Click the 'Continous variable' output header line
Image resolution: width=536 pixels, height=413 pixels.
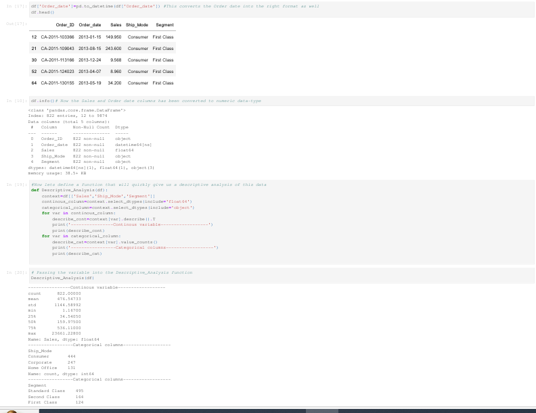pos(97,287)
